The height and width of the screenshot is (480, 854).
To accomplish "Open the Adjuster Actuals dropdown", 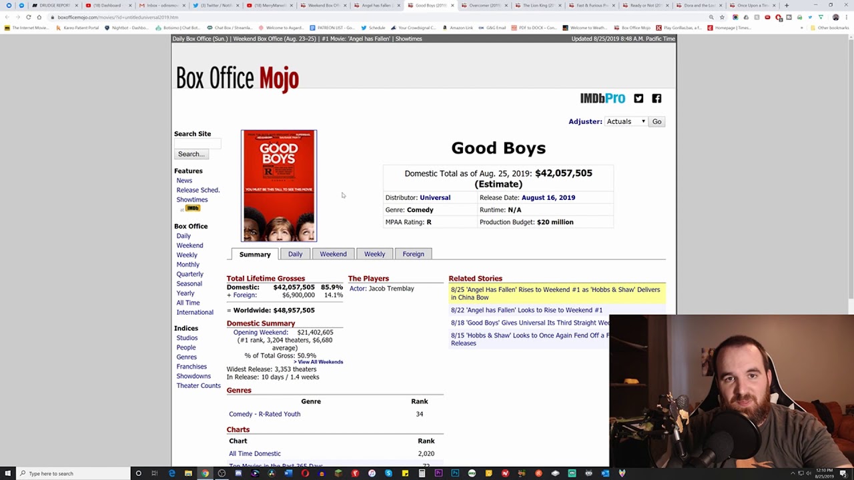I will 626,121.
